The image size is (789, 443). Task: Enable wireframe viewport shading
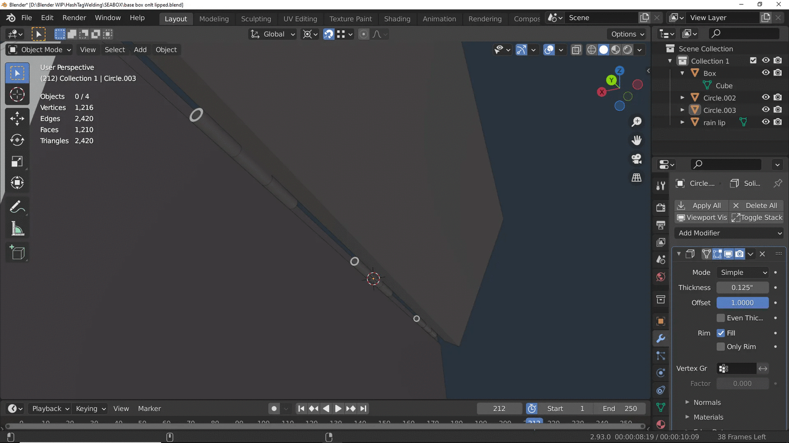point(592,49)
